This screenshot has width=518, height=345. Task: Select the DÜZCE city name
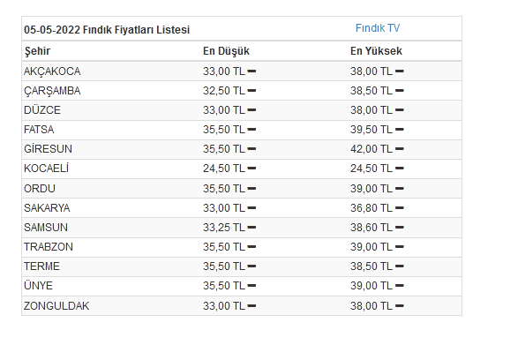pos(42,110)
